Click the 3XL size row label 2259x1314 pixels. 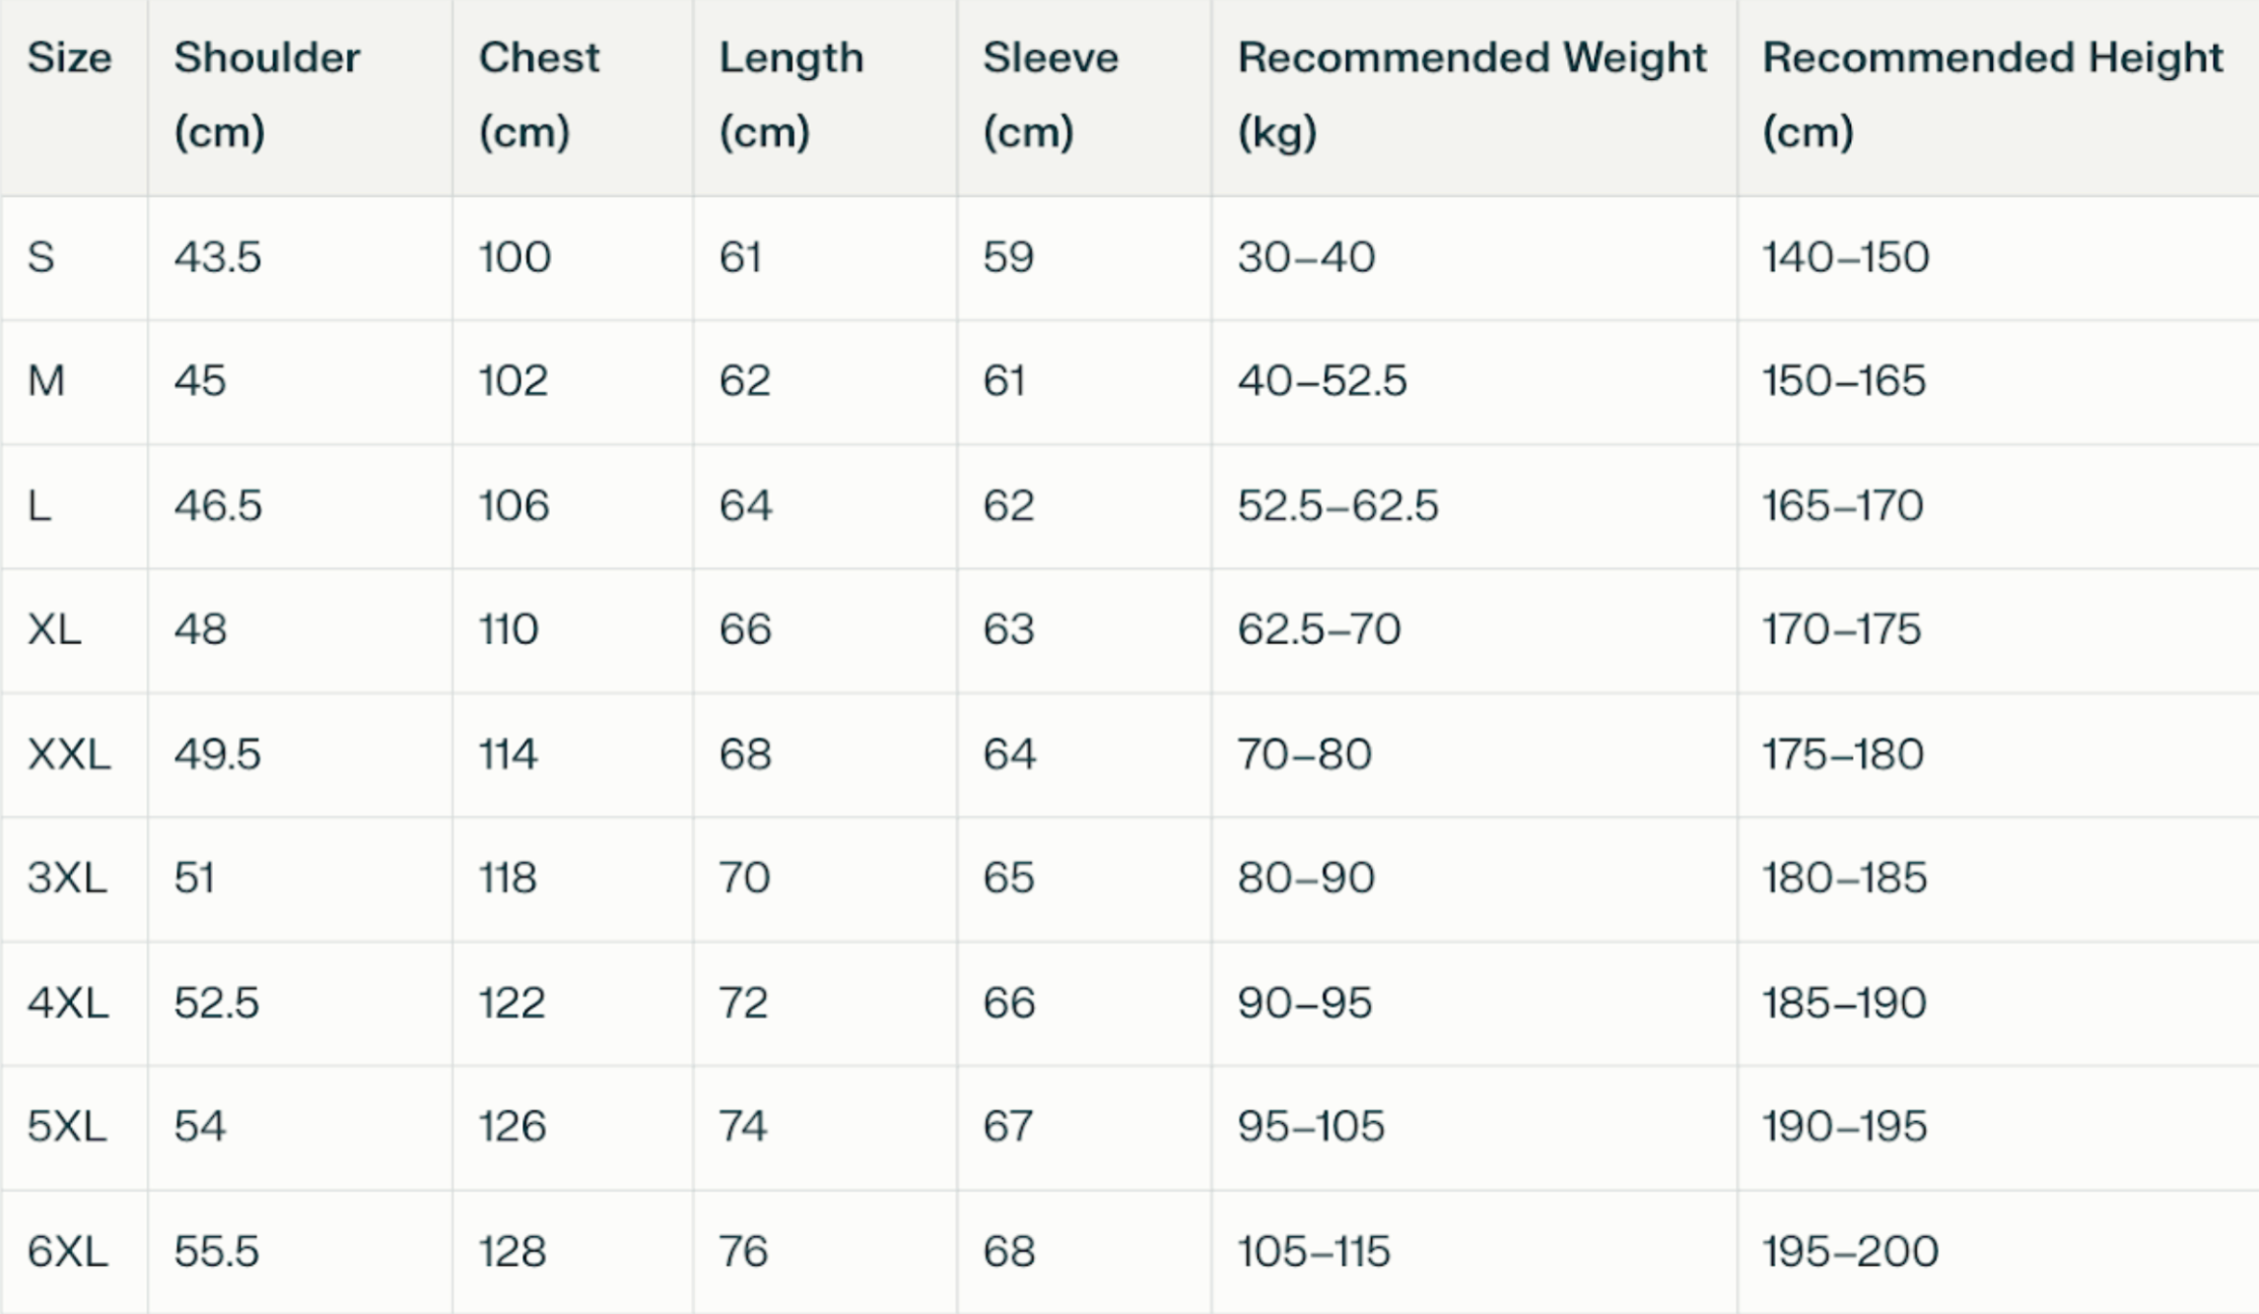point(67,878)
